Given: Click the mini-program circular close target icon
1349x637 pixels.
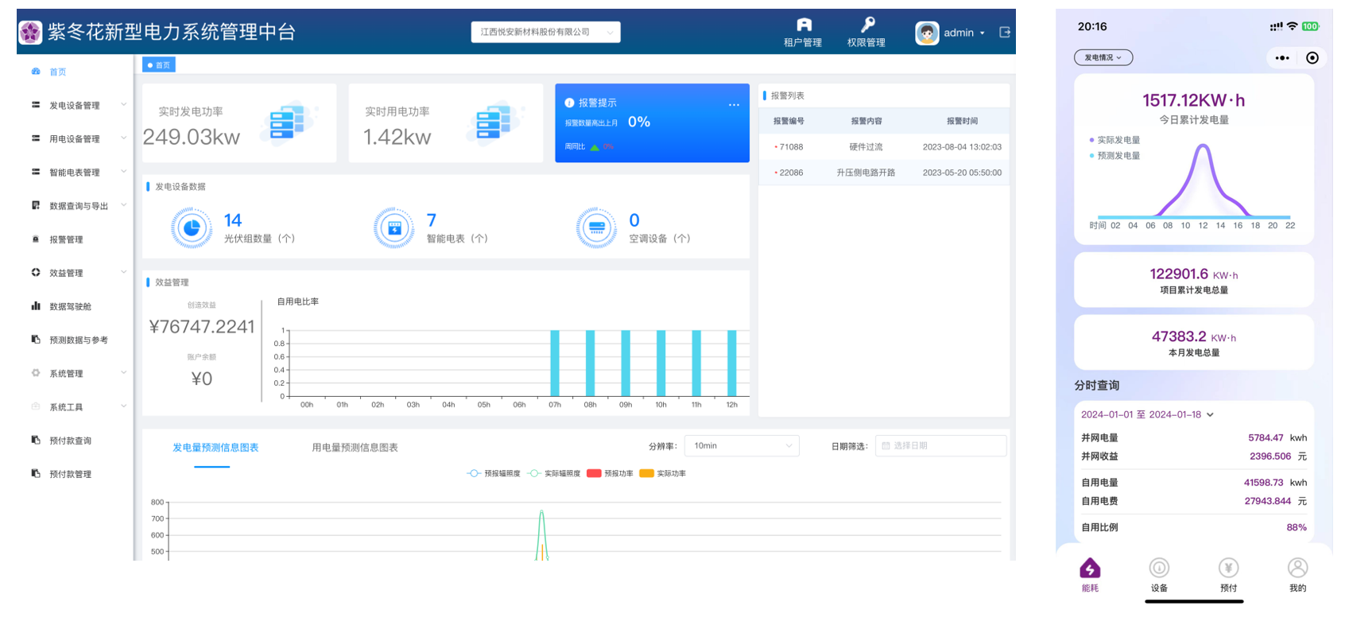Looking at the screenshot, I should (x=1312, y=58).
